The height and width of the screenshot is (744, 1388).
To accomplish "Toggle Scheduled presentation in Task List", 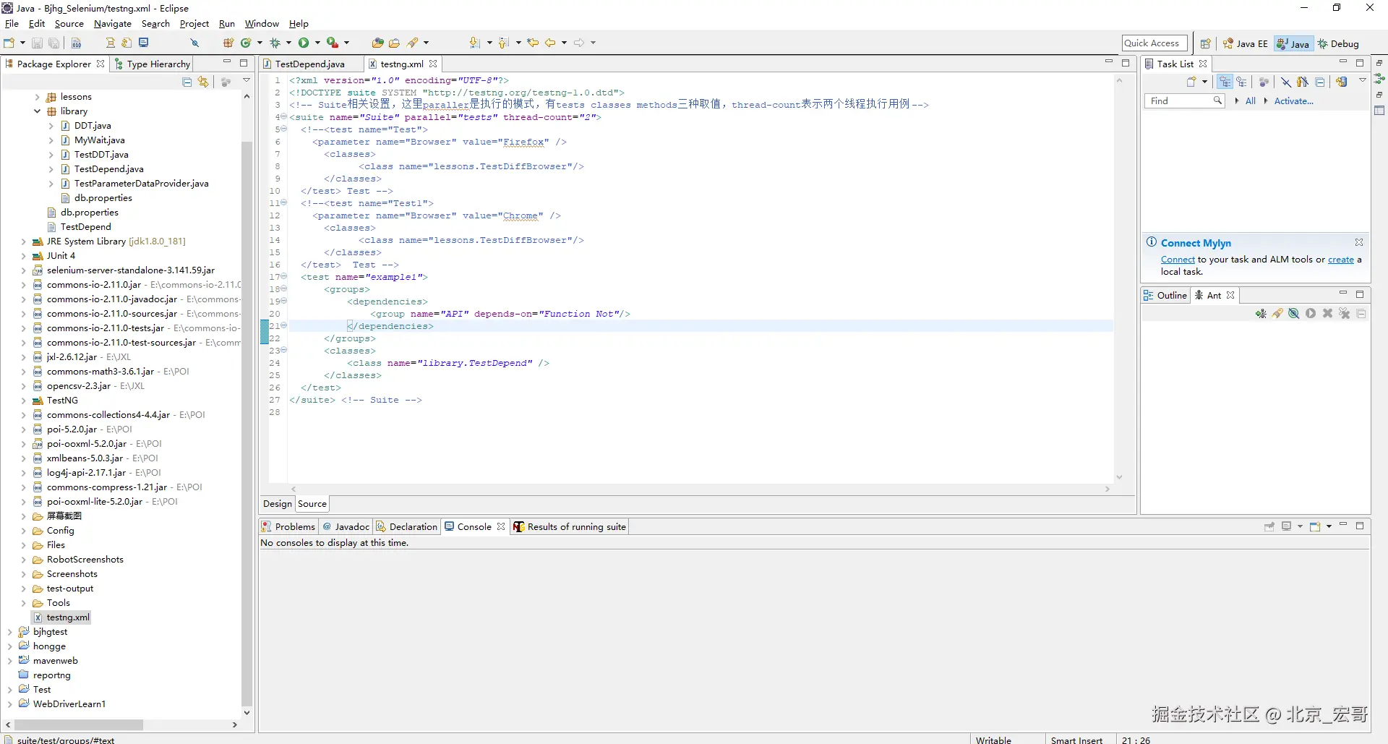I will [x=1241, y=82].
